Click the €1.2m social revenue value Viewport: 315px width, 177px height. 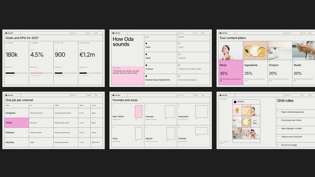coord(87,55)
